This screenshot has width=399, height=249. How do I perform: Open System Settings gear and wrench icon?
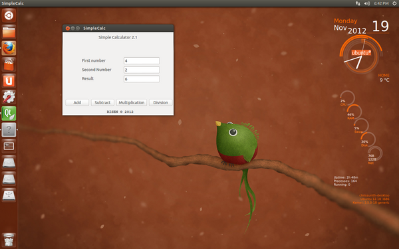(x=9, y=97)
